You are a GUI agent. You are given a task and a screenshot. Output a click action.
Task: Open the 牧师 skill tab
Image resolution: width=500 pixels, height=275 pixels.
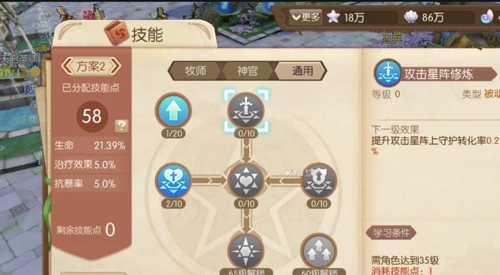click(195, 71)
